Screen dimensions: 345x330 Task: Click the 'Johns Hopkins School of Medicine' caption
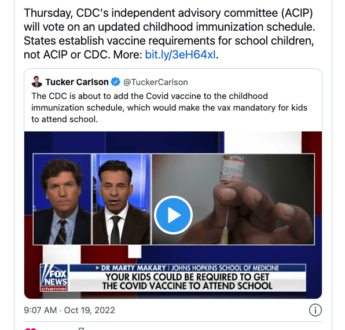tap(225, 268)
